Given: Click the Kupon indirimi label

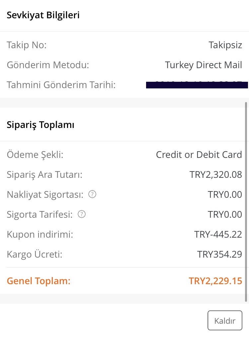Looking at the screenshot, I should (40, 235).
